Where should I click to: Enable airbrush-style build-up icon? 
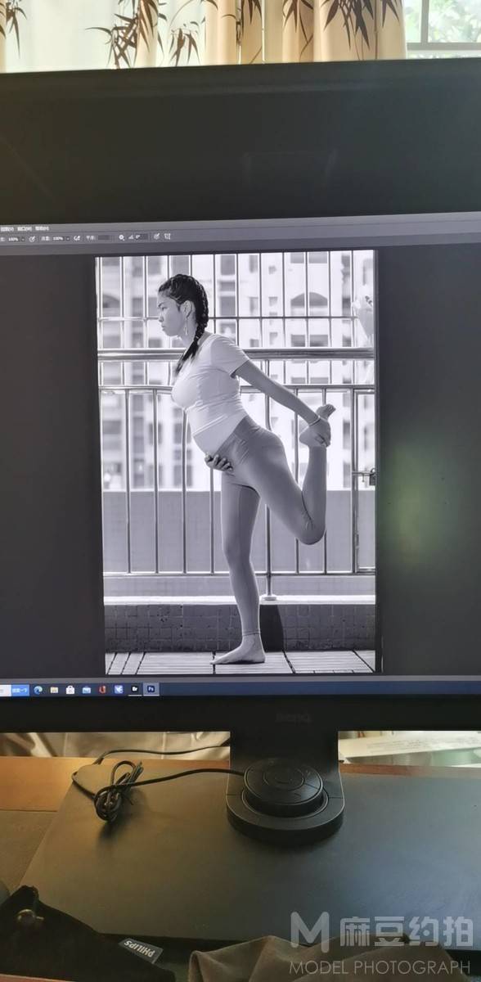click(77, 238)
